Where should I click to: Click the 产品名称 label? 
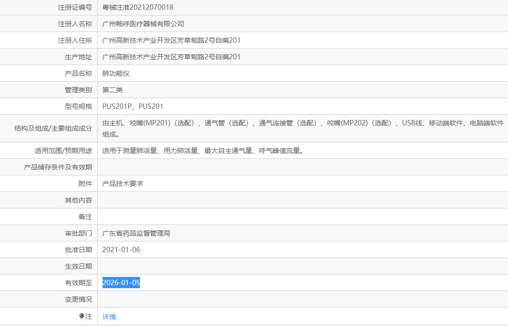pos(78,73)
